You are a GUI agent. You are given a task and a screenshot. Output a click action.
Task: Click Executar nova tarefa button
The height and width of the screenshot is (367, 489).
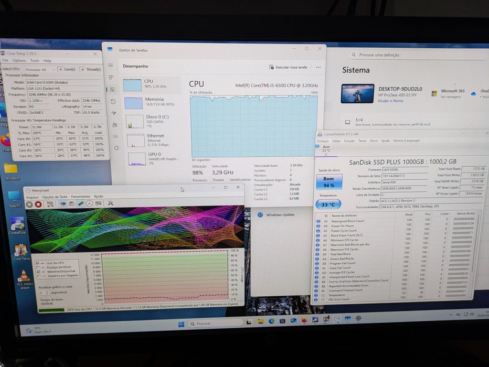[288, 67]
